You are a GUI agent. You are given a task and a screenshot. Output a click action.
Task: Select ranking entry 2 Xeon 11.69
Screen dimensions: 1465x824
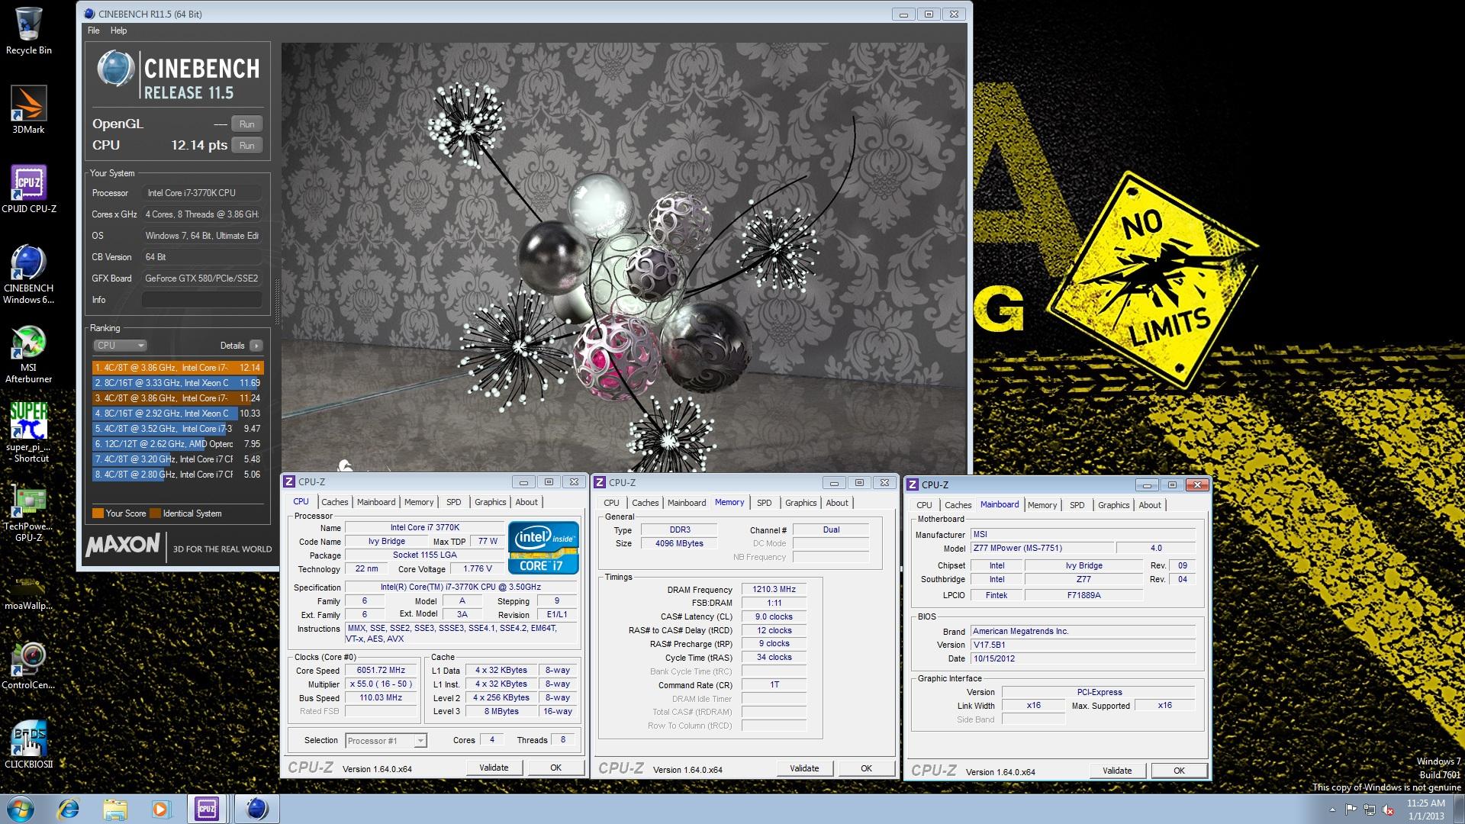(177, 383)
